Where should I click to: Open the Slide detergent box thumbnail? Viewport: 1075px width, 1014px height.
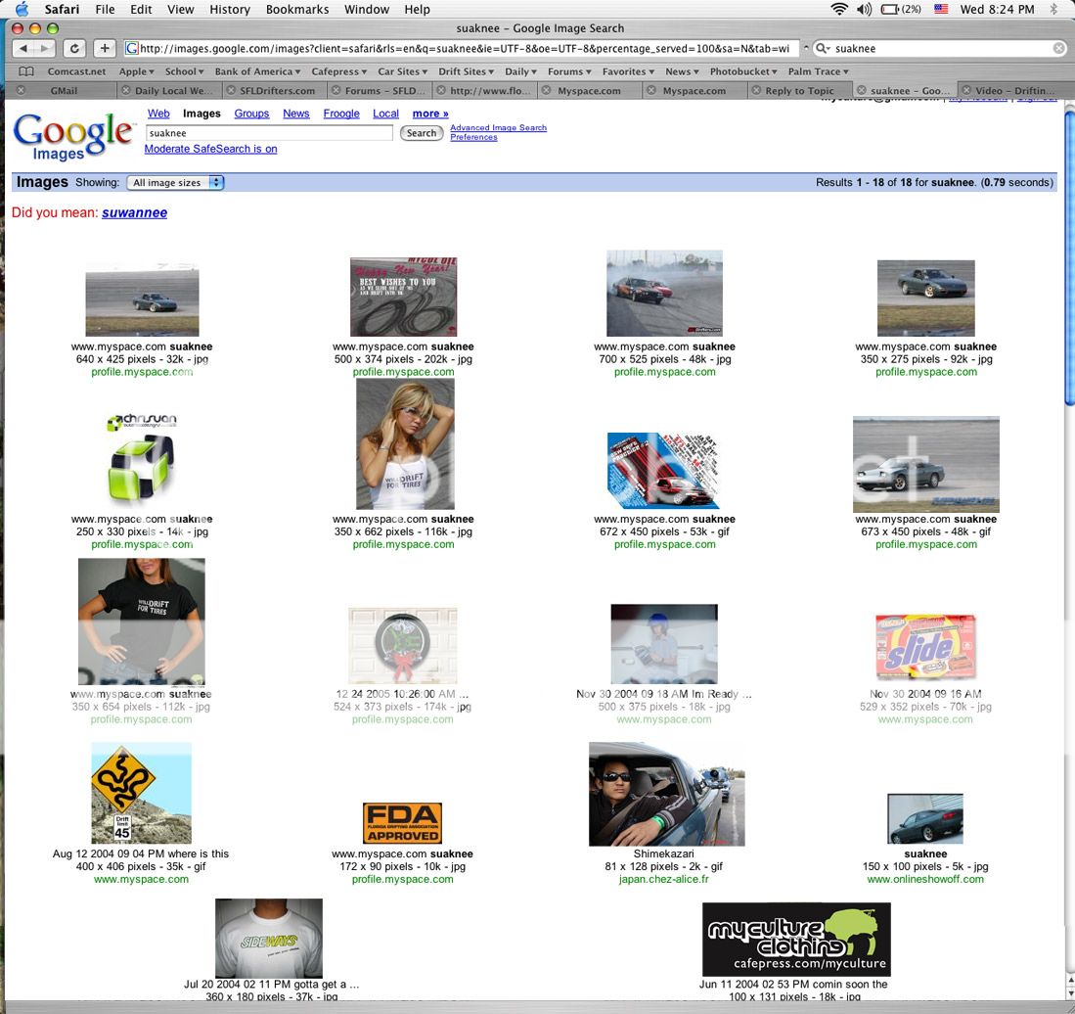tap(925, 647)
